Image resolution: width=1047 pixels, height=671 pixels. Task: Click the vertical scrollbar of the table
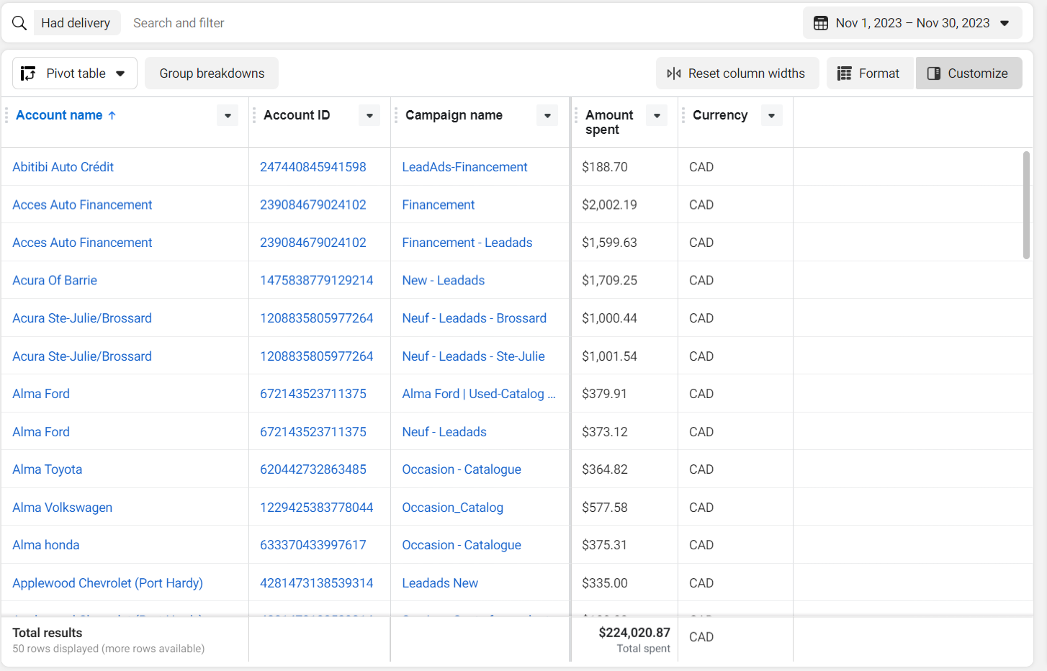(x=1026, y=205)
